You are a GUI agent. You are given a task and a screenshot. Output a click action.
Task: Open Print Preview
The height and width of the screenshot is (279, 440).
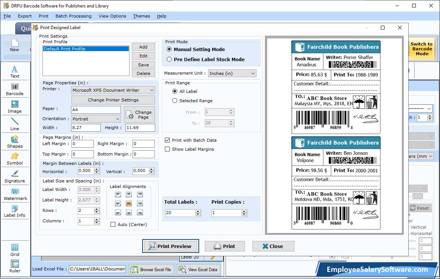[x=170, y=246]
